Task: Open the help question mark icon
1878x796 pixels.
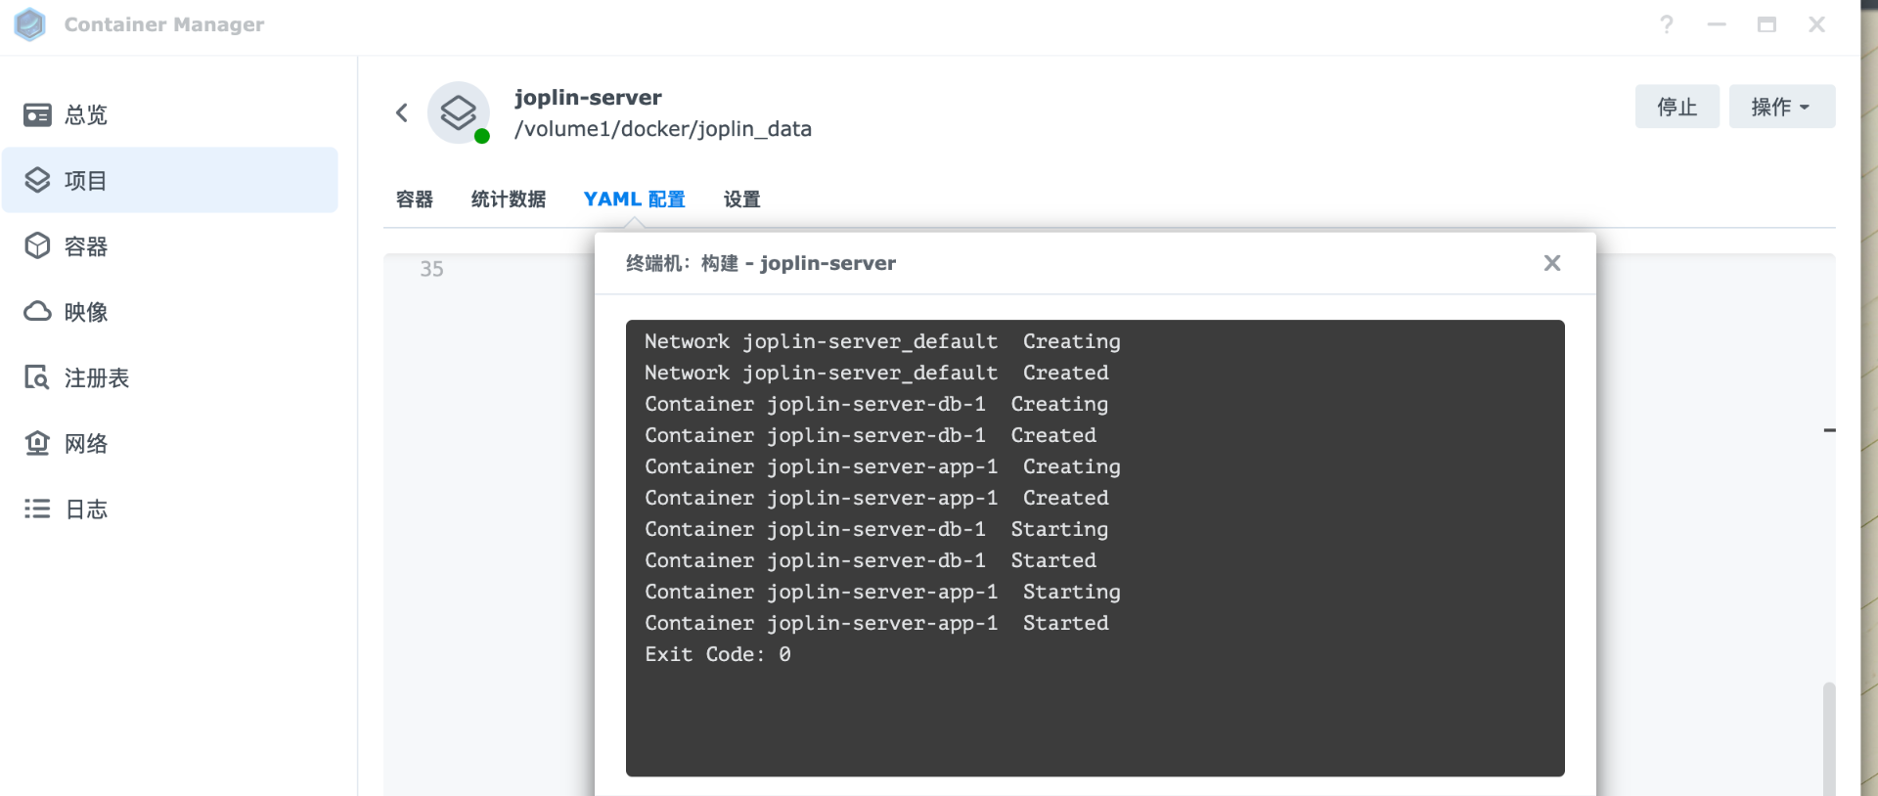Action: pos(1667,24)
